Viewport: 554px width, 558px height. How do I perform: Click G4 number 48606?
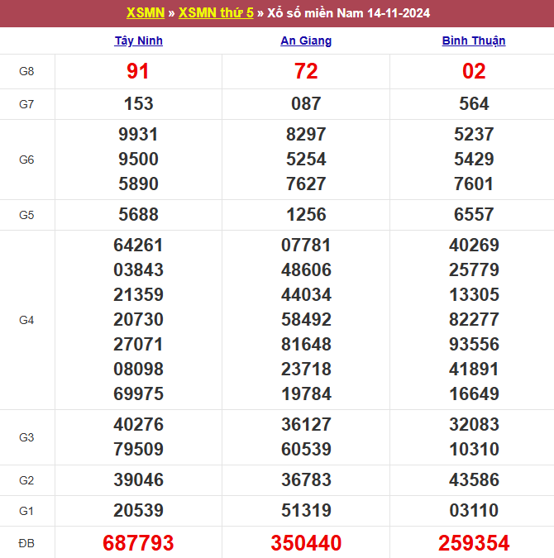(x=306, y=269)
